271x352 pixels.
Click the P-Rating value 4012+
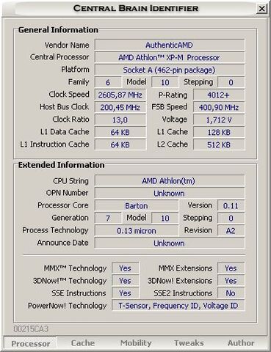[219, 95]
